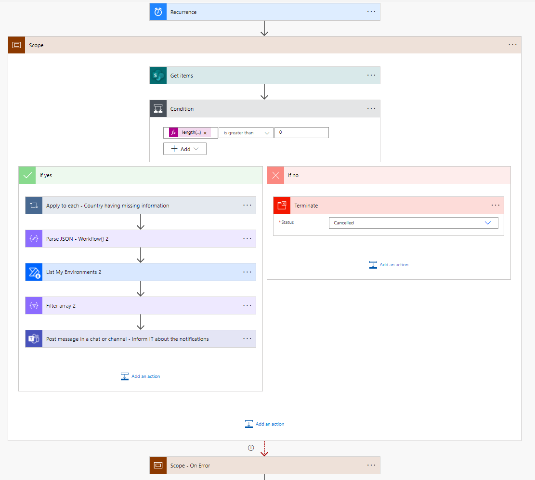
Task: Click the Condition action icon
Action: (x=158, y=109)
